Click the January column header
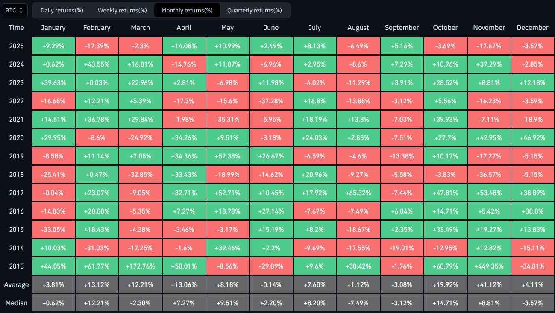Viewport: 555px width, 313px height. (x=53, y=28)
